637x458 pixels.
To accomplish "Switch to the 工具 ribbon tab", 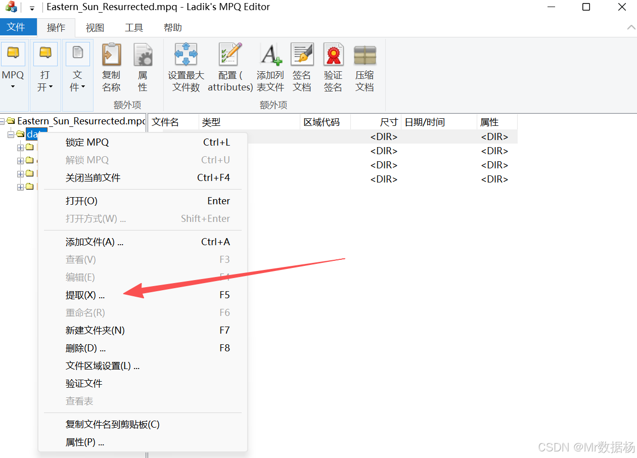I will click(x=134, y=28).
